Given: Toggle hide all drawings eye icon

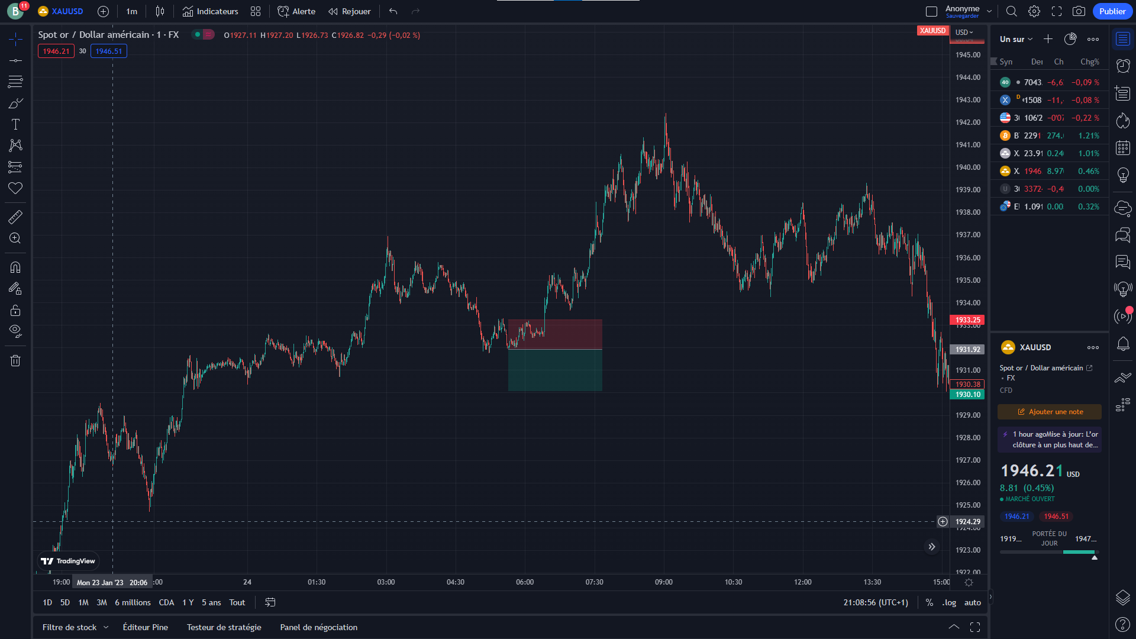Looking at the screenshot, I should (x=15, y=331).
